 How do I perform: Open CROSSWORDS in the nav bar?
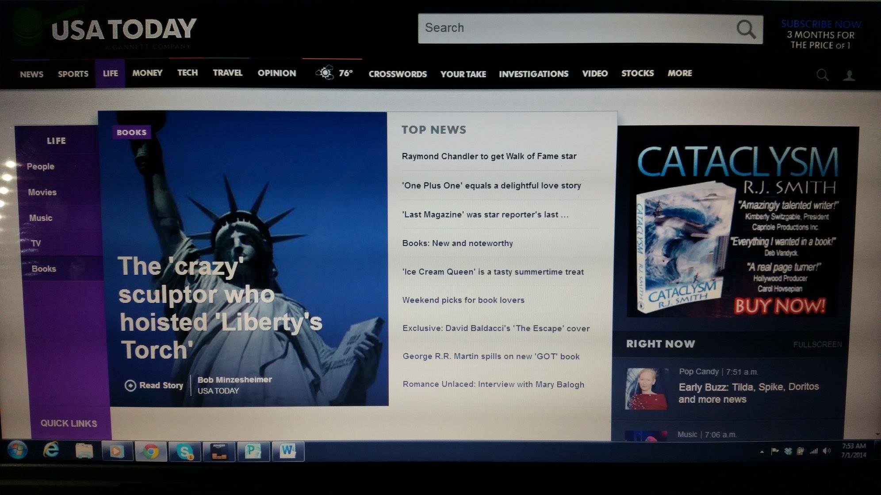tap(398, 74)
